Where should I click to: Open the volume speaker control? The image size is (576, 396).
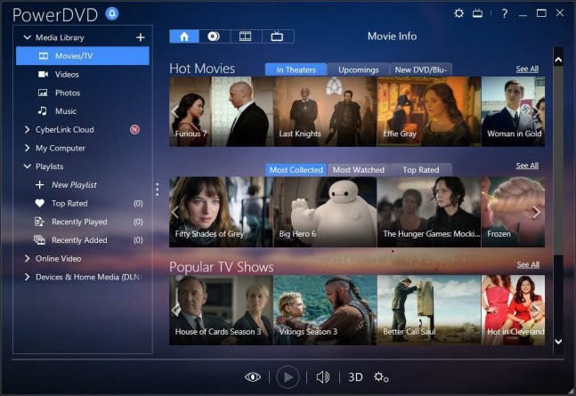click(323, 377)
